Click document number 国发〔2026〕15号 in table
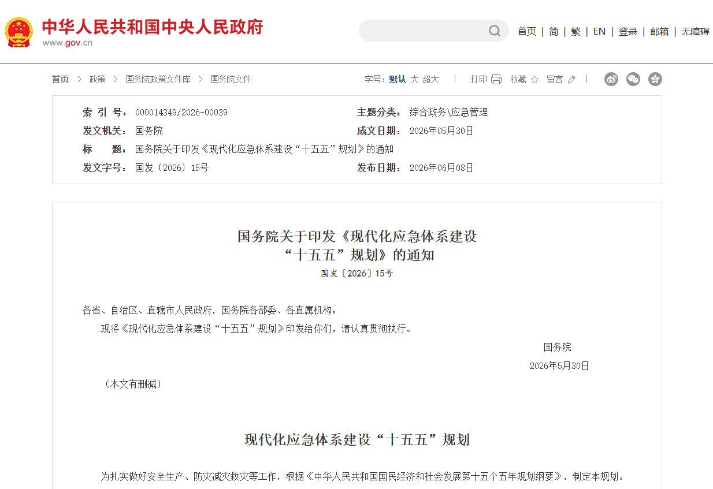 tap(172, 168)
